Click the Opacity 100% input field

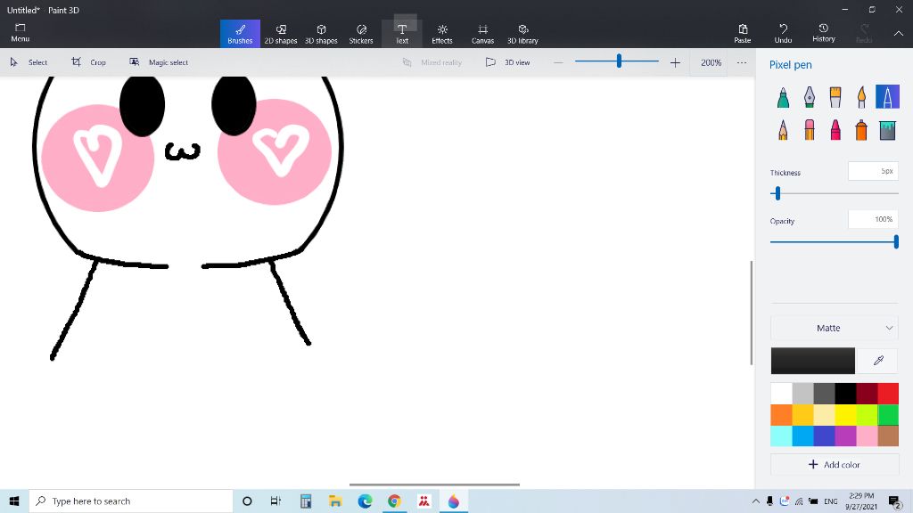click(x=873, y=219)
